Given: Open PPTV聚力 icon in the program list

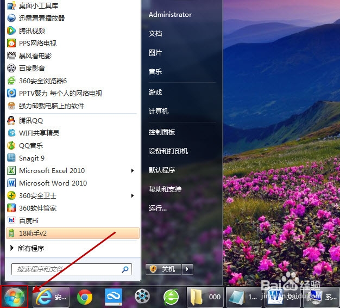Looking at the screenshot, I should point(11,93).
